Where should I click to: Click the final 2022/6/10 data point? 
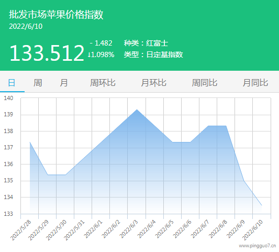pyautogui.click(x=262, y=205)
